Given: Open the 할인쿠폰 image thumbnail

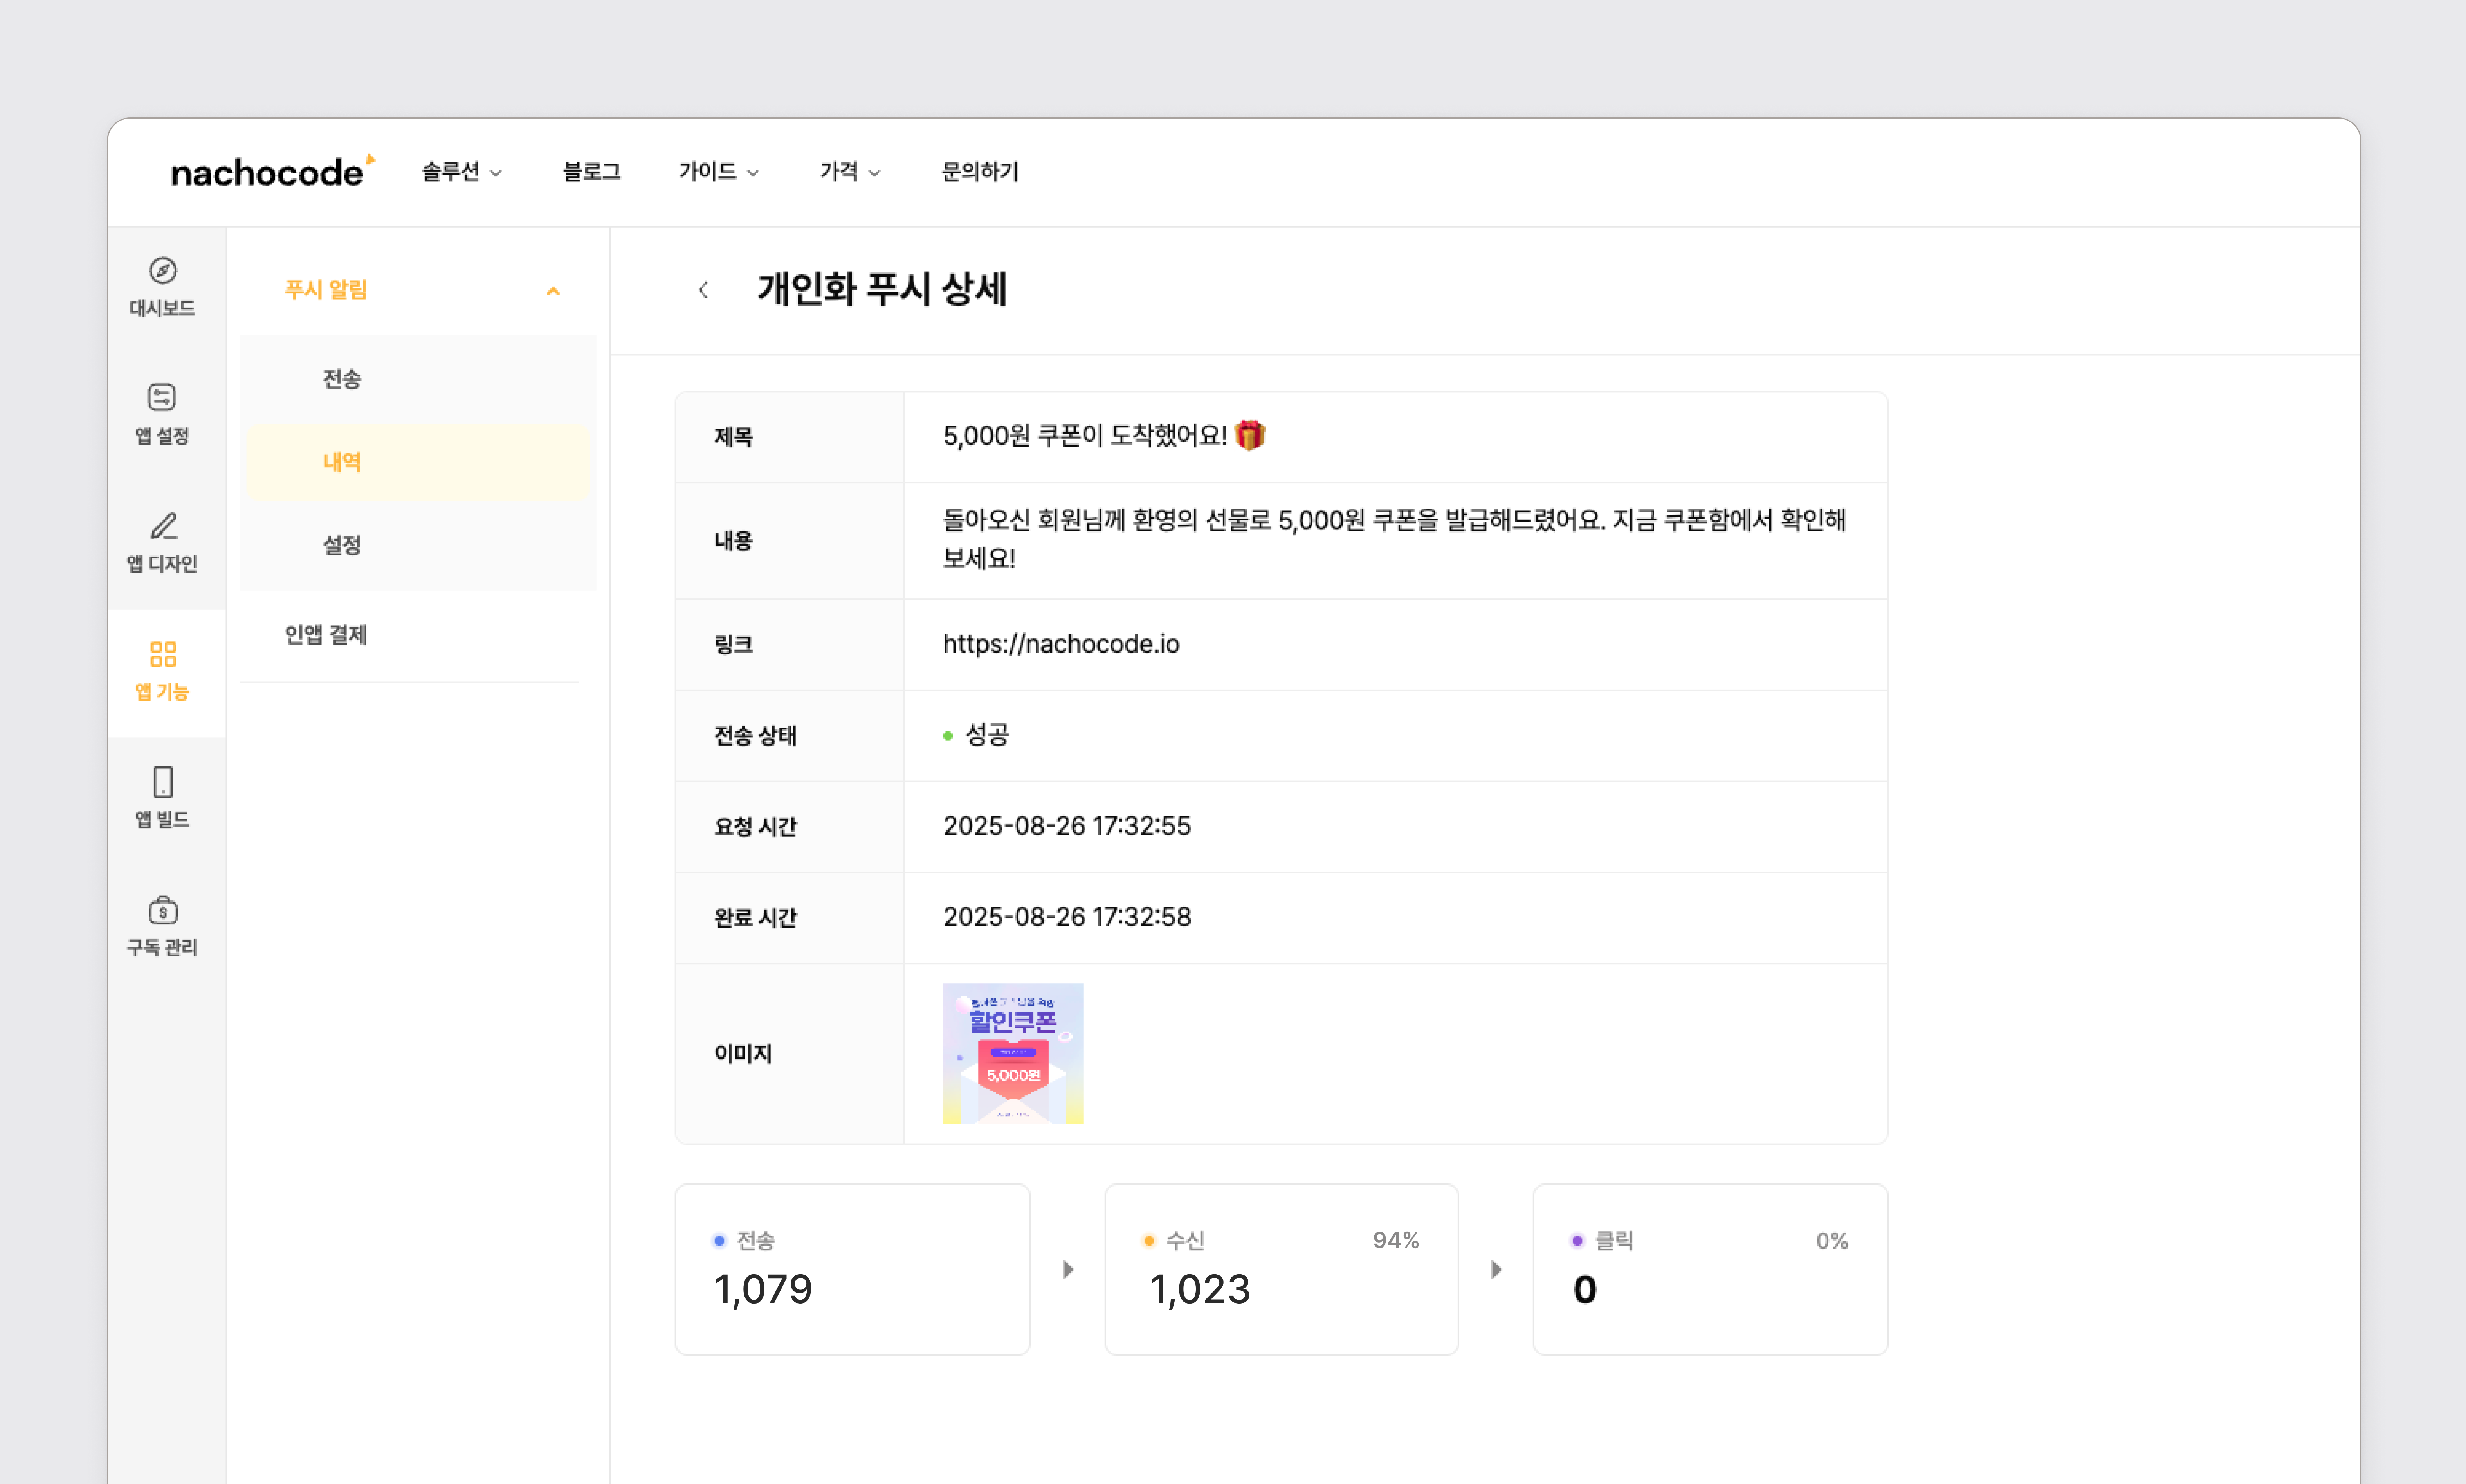Looking at the screenshot, I should tap(1012, 1053).
